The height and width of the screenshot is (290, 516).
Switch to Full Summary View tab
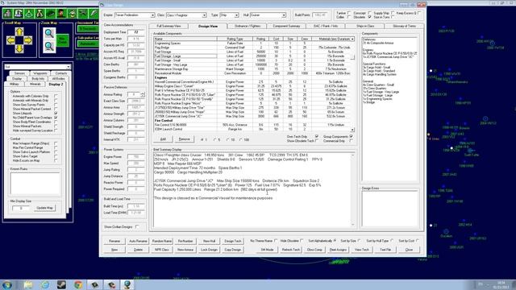pyautogui.click(x=169, y=26)
